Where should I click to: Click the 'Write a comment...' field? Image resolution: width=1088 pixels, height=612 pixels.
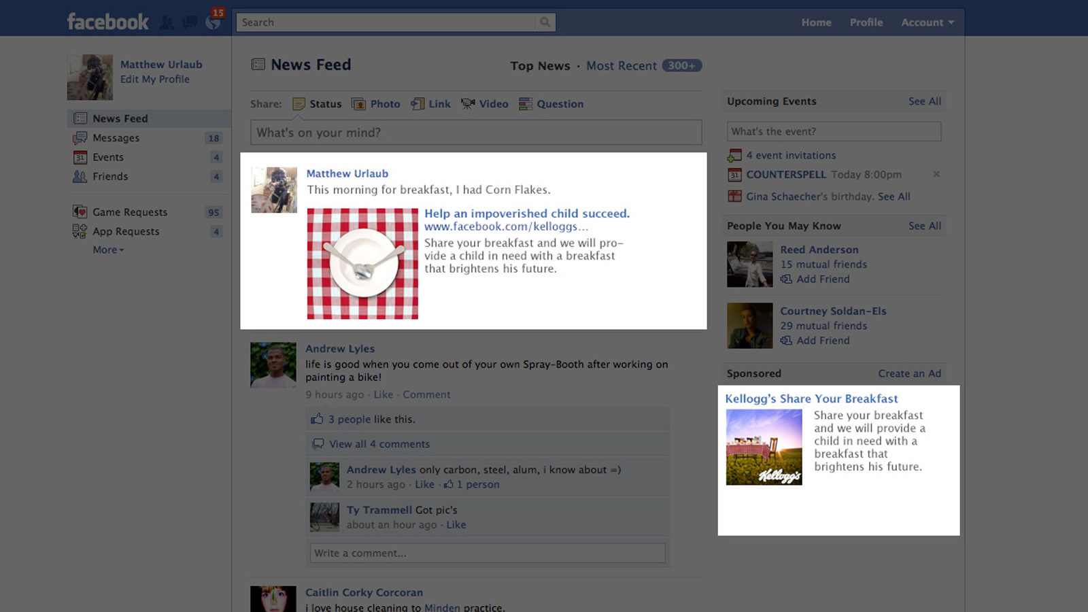tap(488, 553)
